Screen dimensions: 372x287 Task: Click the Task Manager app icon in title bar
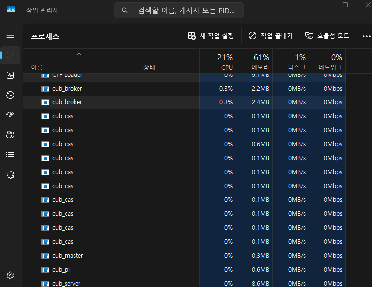click(11, 10)
